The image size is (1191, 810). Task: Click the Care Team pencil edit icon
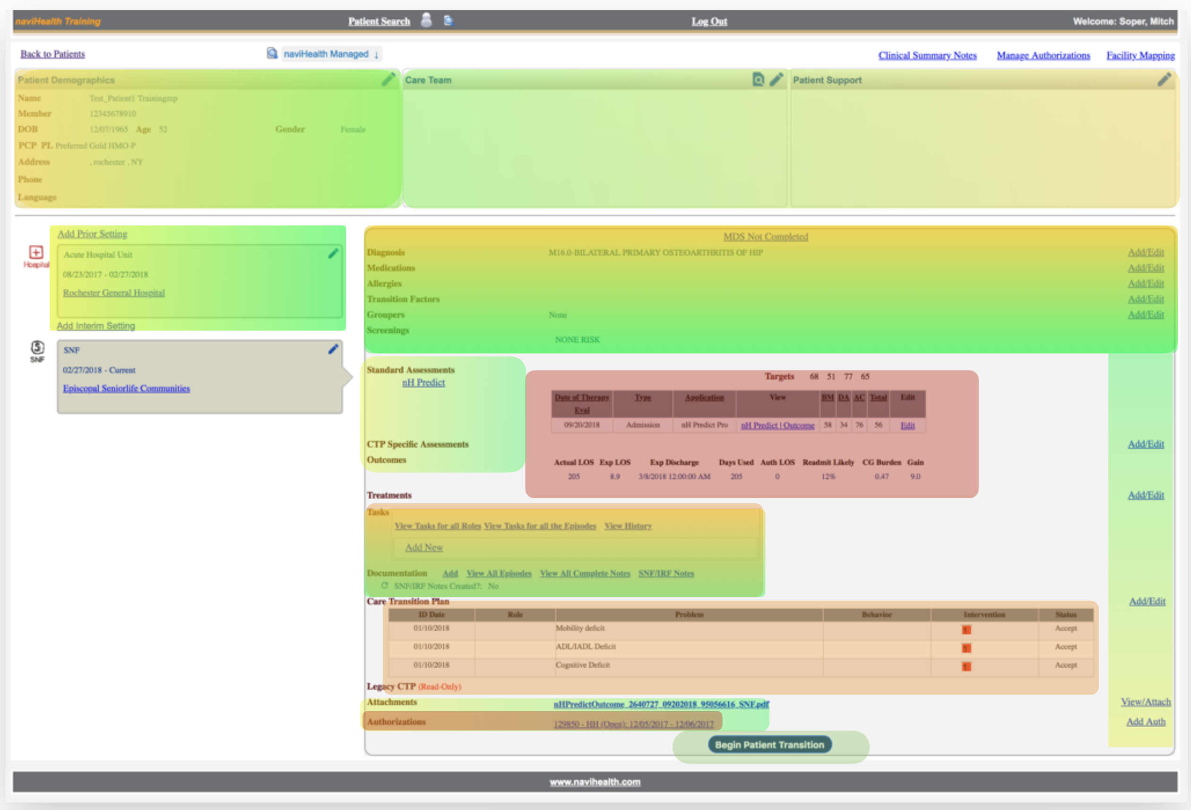(x=777, y=79)
